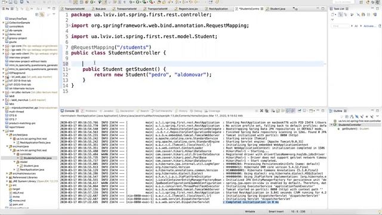Image resolution: width=382 pixels, height=215 pixels.
Task: Toggle Sort in Outline toolbar
Action: [x=351, y=117]
